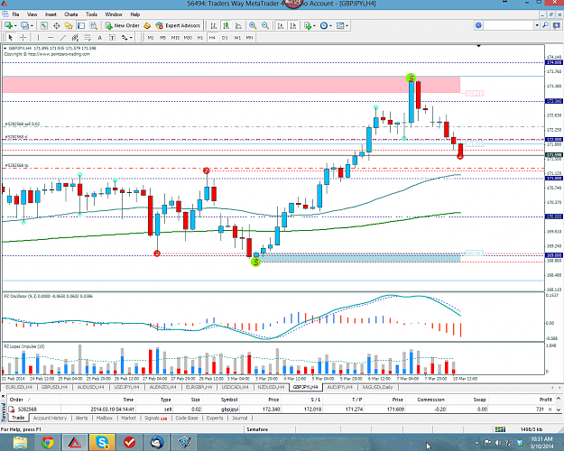Viewport: 564px width, 451px height.
Task: Switch chart to W1 timeframe
Action: click(237, 37)
